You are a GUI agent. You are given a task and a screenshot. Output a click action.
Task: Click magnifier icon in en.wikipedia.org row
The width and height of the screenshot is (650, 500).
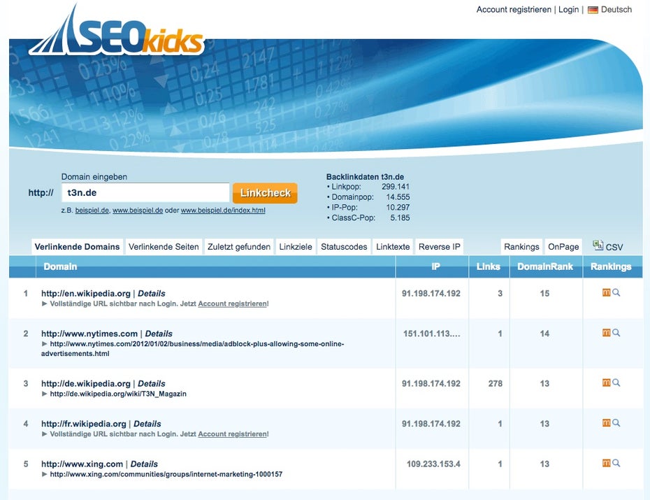point(616,293)
